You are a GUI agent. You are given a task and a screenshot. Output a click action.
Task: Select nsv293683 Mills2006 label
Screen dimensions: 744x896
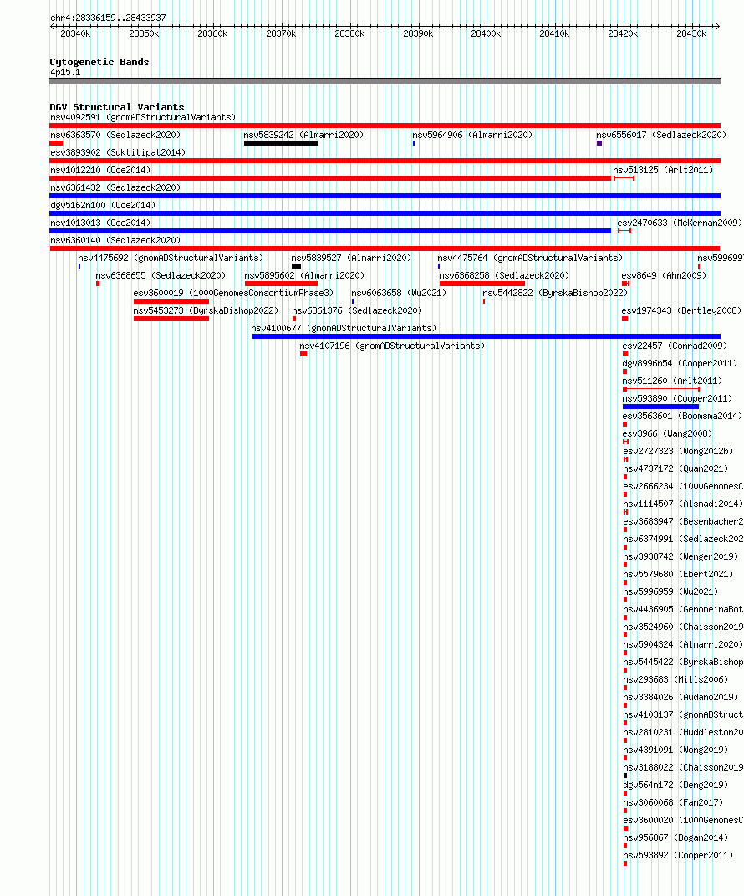[x=675, y=679]
